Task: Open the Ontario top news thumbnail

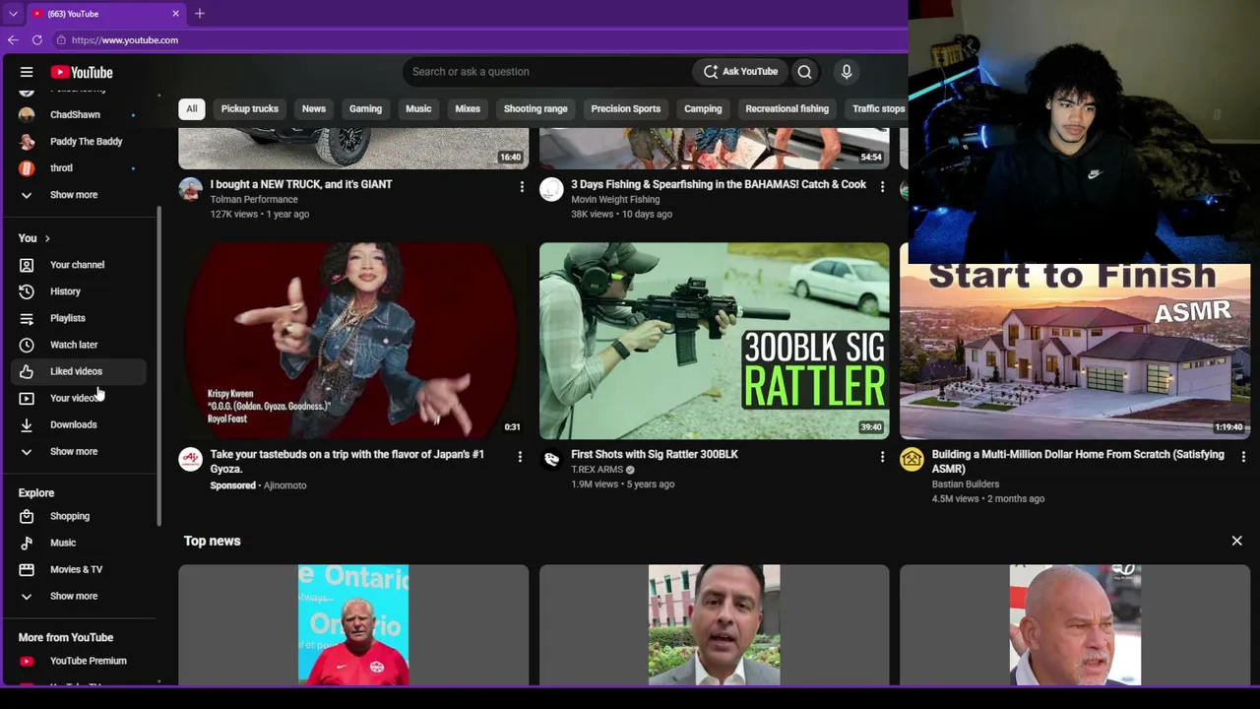Action: (x=353, y=624)
